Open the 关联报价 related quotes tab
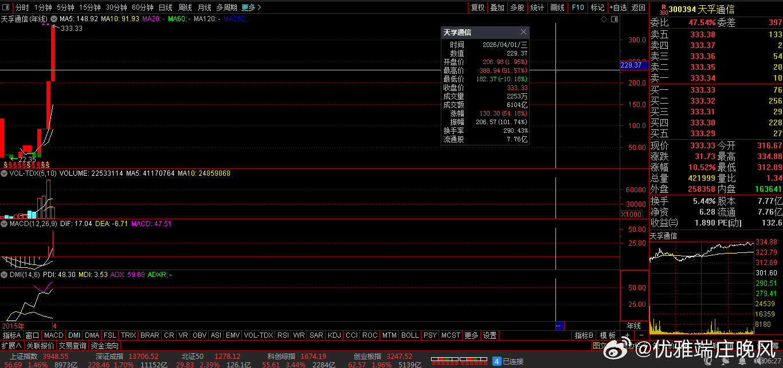This screenshot has width=783, height=368. click(x=40, y=346)
